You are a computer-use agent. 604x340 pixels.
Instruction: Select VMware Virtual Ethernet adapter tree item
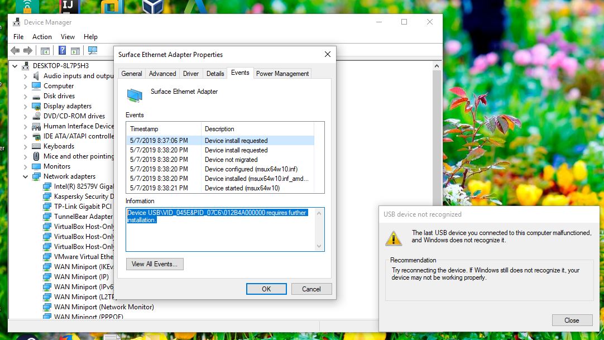tap(84, 257)
